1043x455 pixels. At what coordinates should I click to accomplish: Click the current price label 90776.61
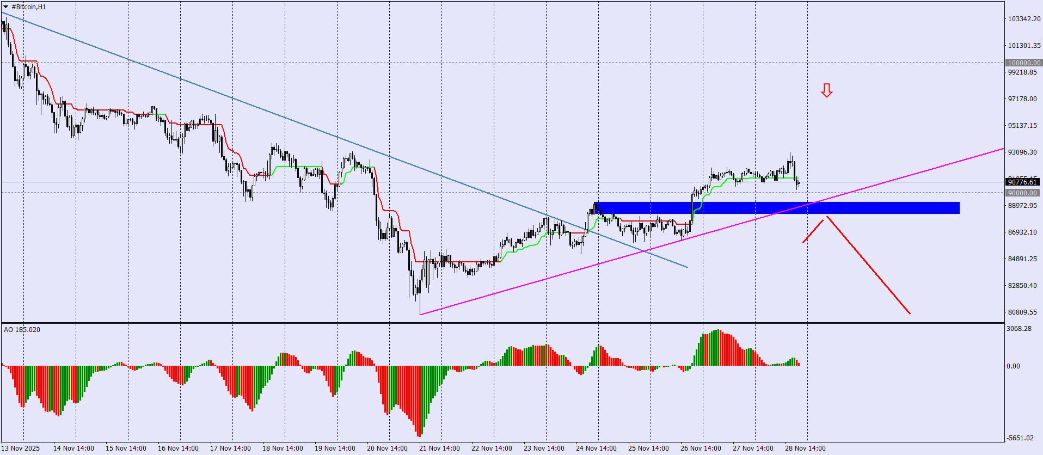click(x=1022, y=182)
